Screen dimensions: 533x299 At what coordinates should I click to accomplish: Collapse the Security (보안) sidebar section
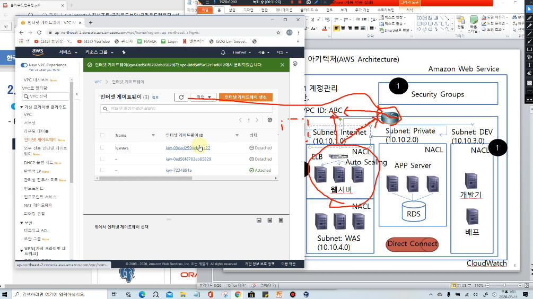point(22,223)
